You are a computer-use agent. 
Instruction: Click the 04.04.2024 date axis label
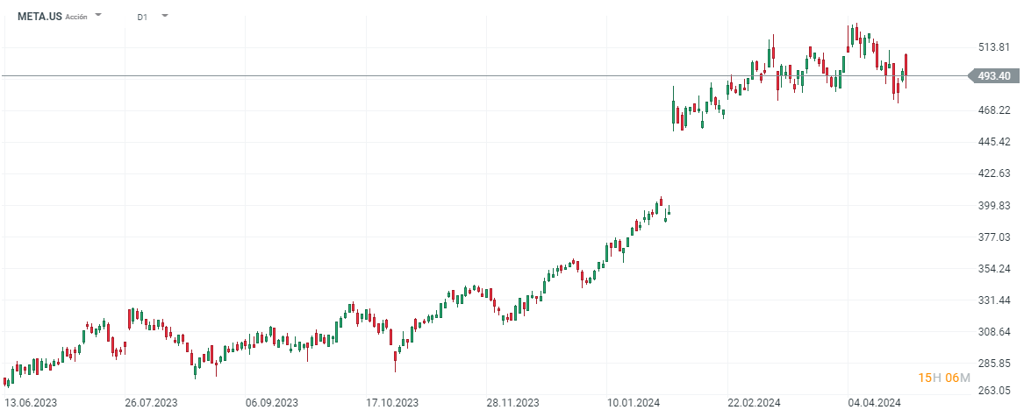click(874, 403)
